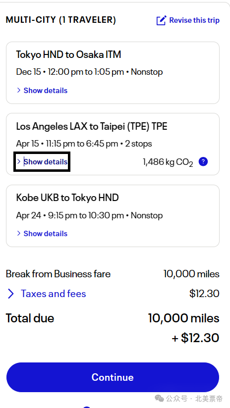Viewport: 230px width, 408px height.
Task: Expand Show details for Tokyo HND to Osaka ITM
Action: pyautogui.click(x=46, y=91)
